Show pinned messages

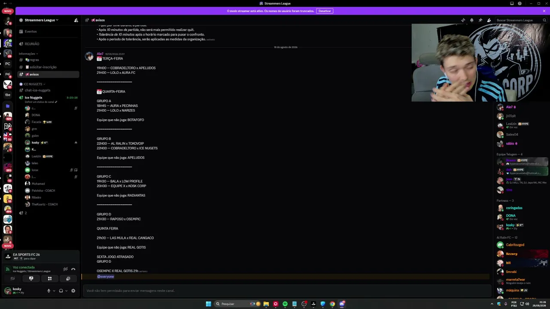coord(480,20)
